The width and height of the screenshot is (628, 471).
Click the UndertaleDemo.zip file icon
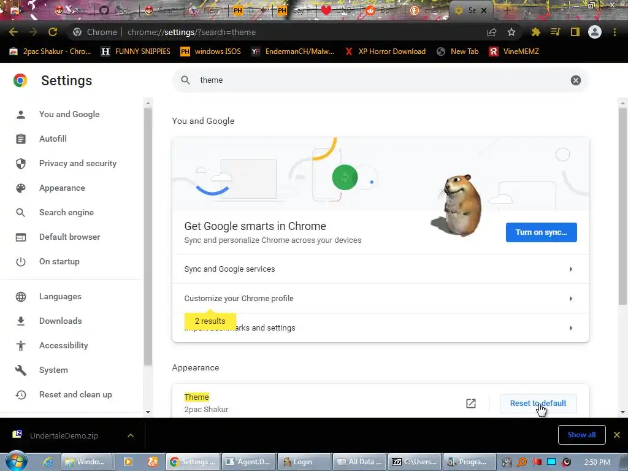(x=17, y=435)
